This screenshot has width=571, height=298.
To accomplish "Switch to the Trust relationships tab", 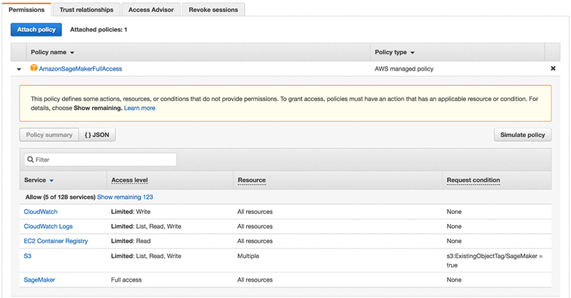I will pos(86,10).
